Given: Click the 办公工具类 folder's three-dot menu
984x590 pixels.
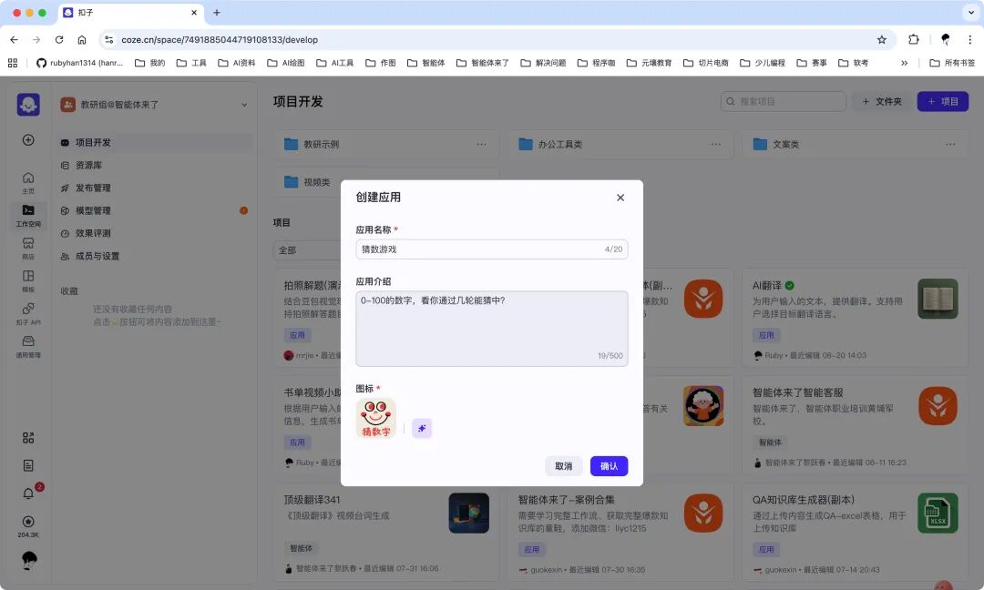Looking at the screenshot, I should (x=715, y=144).
